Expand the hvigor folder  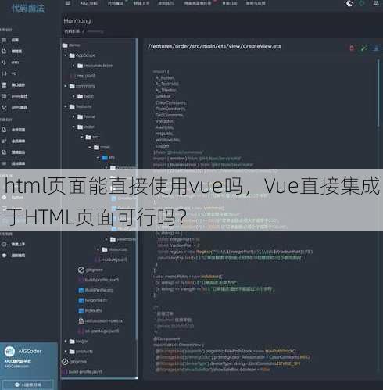point(66,342)
